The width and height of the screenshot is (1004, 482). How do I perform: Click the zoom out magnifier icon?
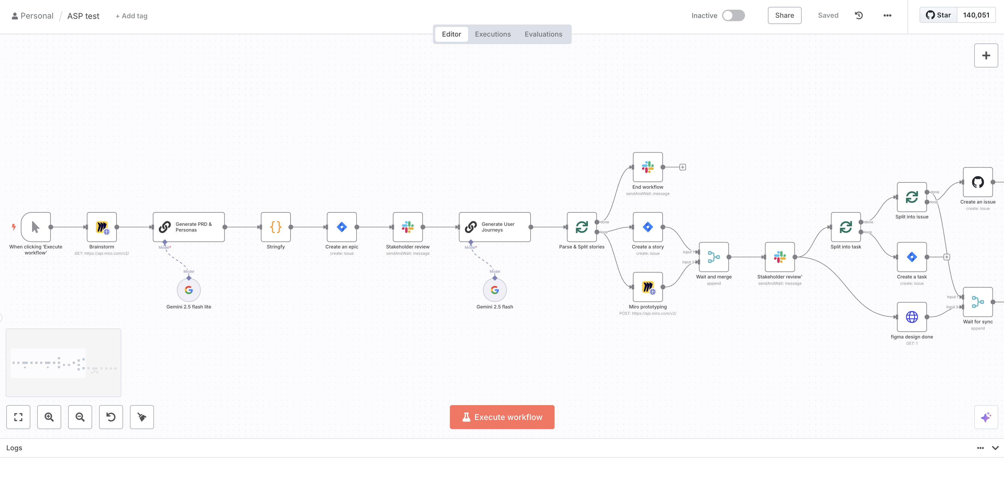(x=80, y=417)
